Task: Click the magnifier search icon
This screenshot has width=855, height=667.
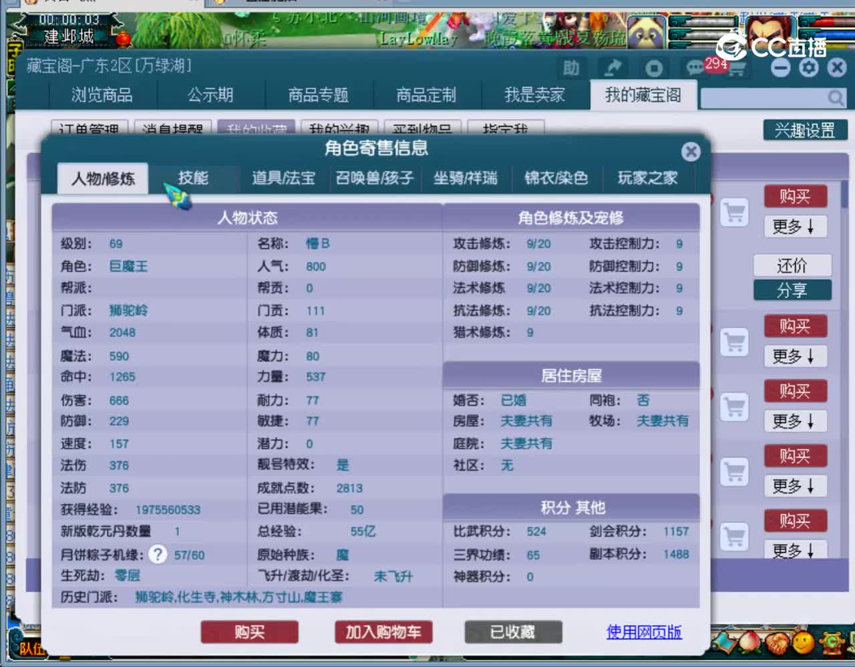Action: click(x=836, y=98)
